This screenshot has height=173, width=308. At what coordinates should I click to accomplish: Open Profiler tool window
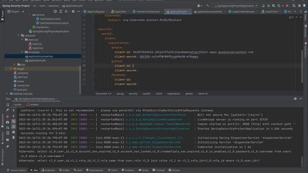[x=64, y=170]
